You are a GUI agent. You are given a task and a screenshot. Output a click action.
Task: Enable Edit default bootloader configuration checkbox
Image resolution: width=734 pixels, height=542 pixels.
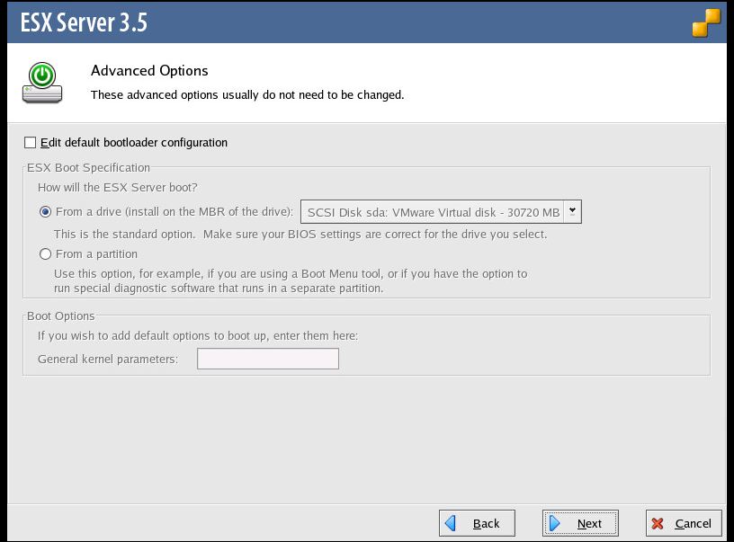[x=31, y=142]
